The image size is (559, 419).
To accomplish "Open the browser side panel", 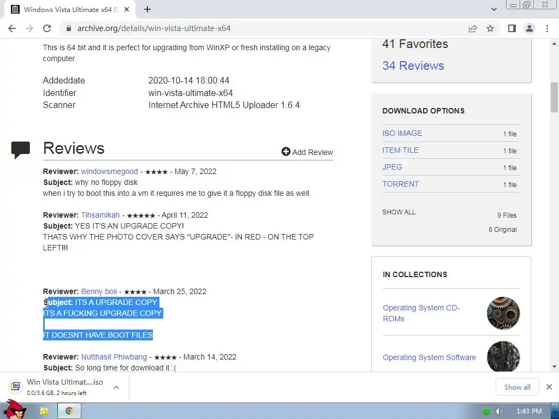I will pos(512,28).
